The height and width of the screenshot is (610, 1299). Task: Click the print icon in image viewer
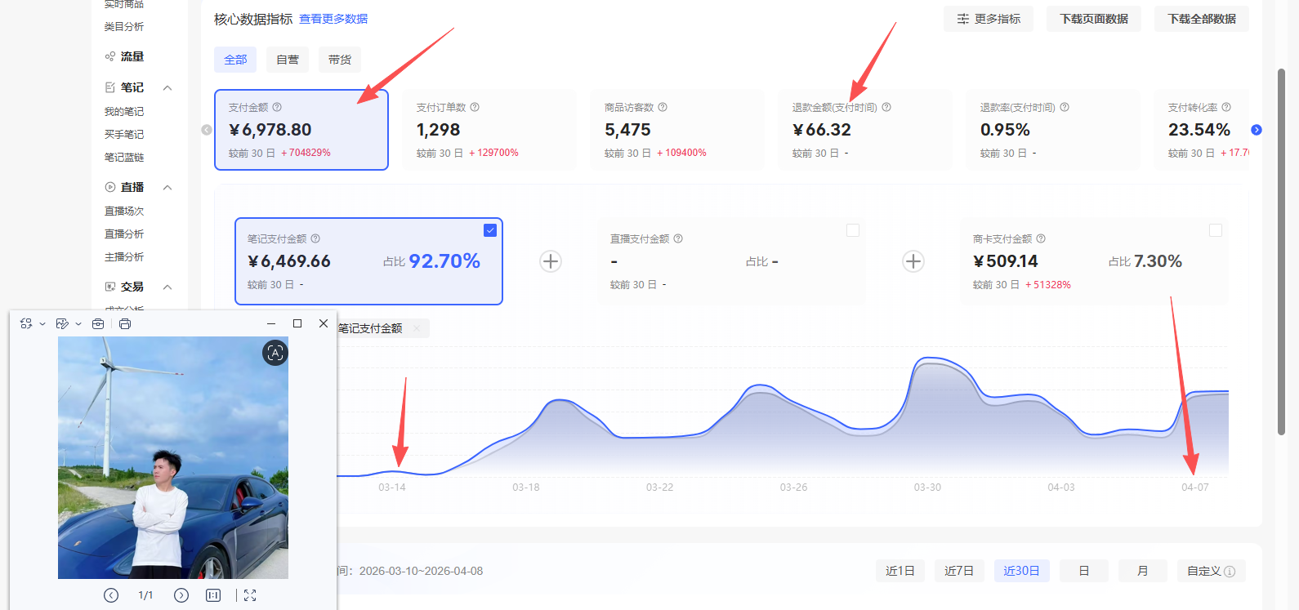(125, 324)
